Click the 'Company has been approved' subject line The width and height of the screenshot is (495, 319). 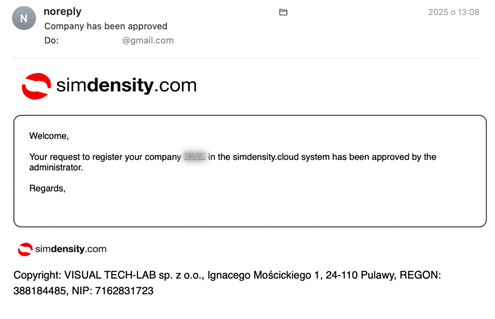click(x=105, y=26)
